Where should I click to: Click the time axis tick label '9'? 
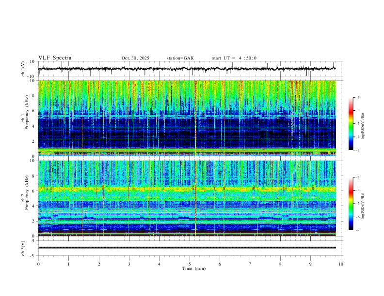pyautogui.click(x=310, y=264)
